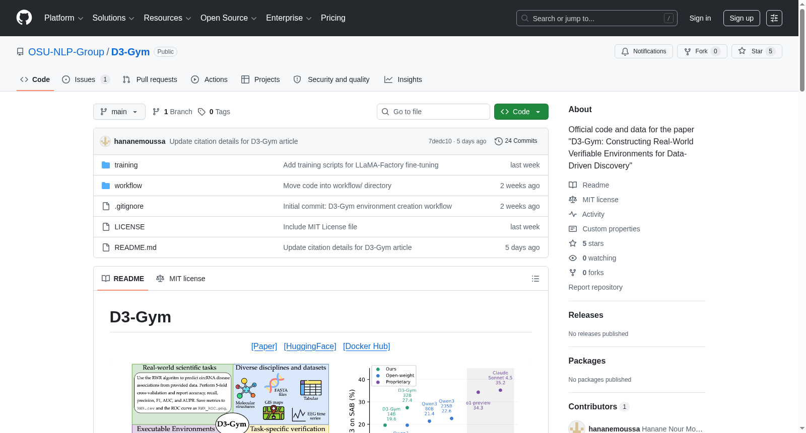Open the Projects tab
Image resolution: width=806 pixels, height=433 pixels.
point(260,79)
